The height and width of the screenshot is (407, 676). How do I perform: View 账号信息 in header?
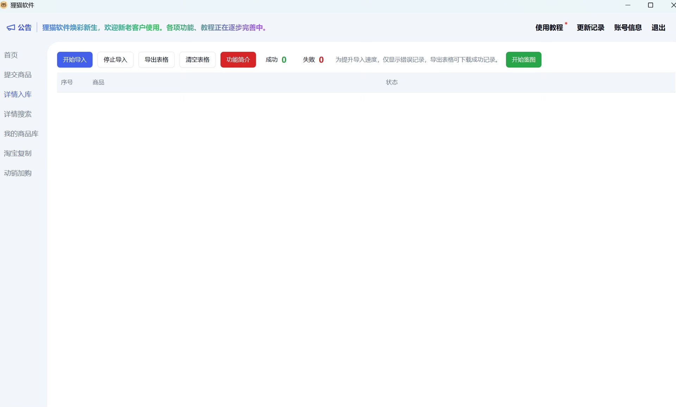627,27
